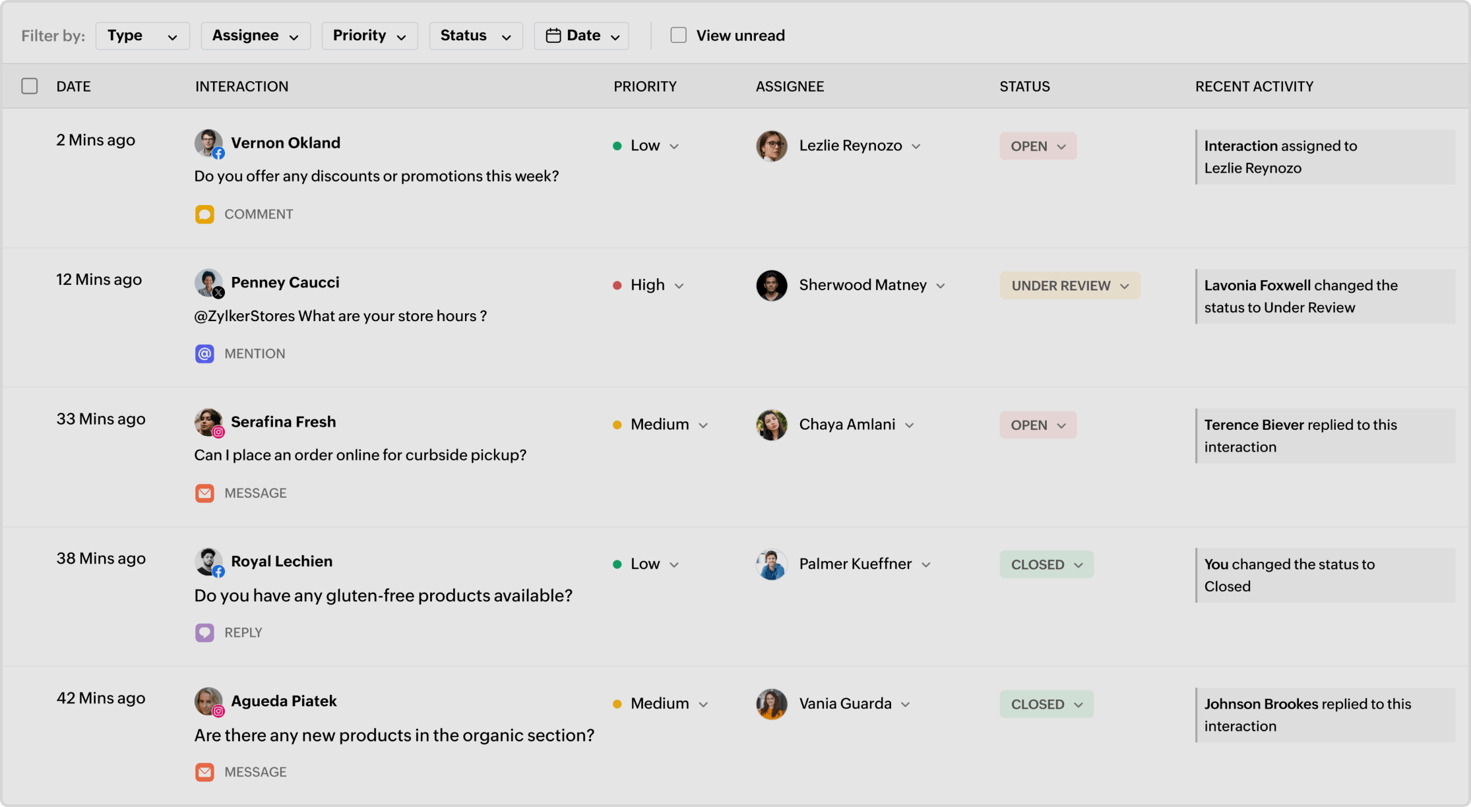This screenshot has width=1471, height=807.
Task: Click the calendar icon in the Date filter
Action: click(553, 35)
